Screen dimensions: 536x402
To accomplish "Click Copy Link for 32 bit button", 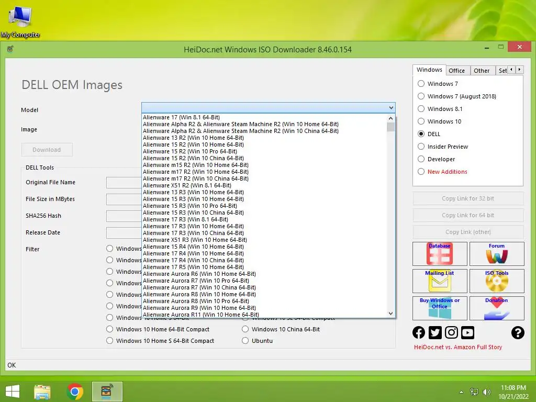I will click(468, 198).
